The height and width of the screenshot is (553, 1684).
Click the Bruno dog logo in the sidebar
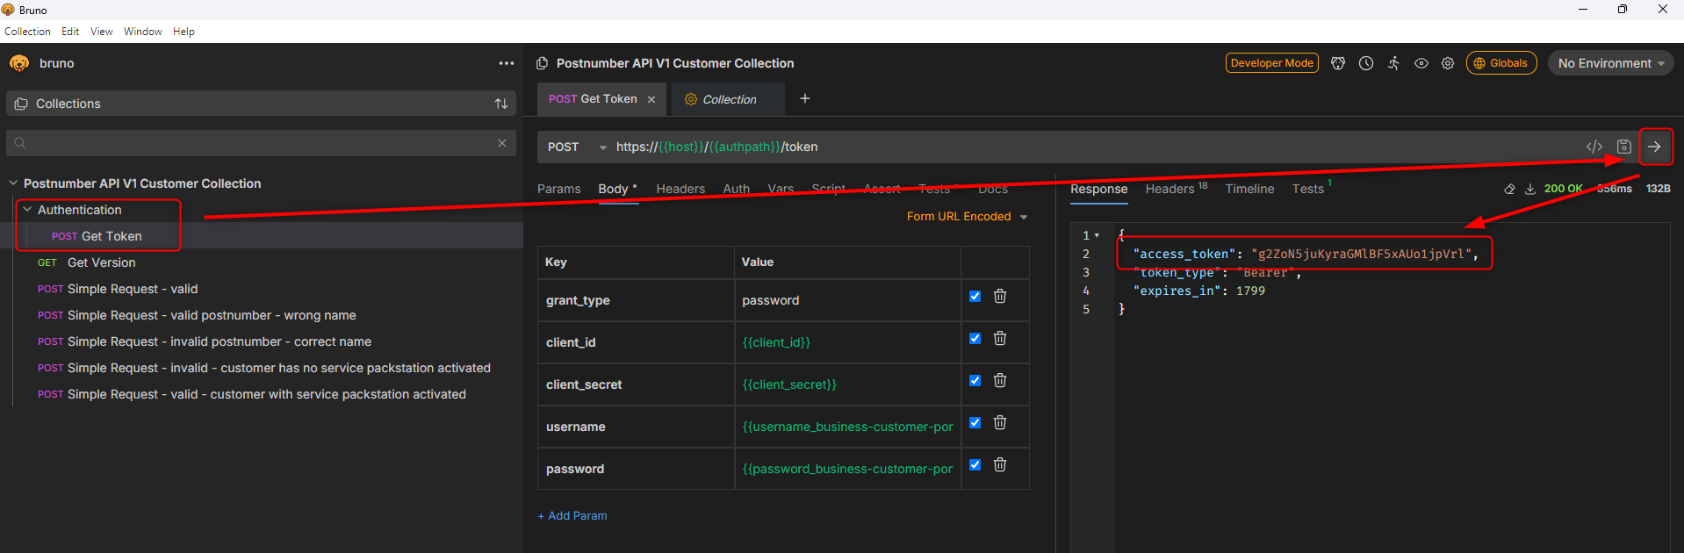(19, 63)
